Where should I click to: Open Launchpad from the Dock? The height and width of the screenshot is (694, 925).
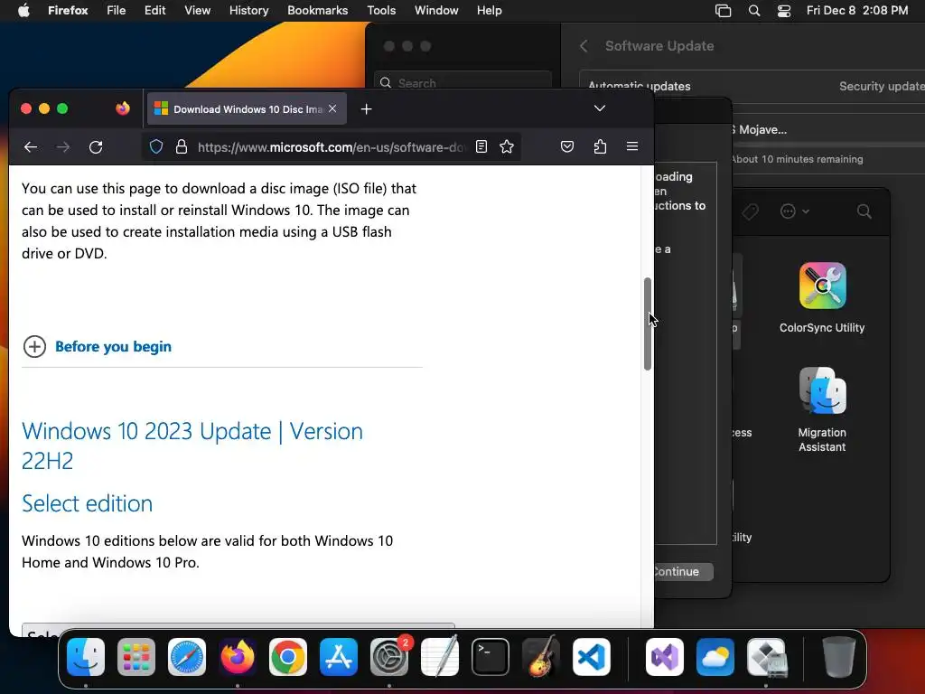click(x=136, y=657)
